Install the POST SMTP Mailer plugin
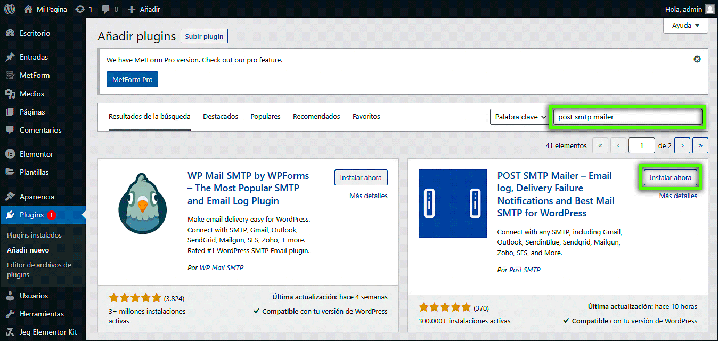 pos(670,178)
